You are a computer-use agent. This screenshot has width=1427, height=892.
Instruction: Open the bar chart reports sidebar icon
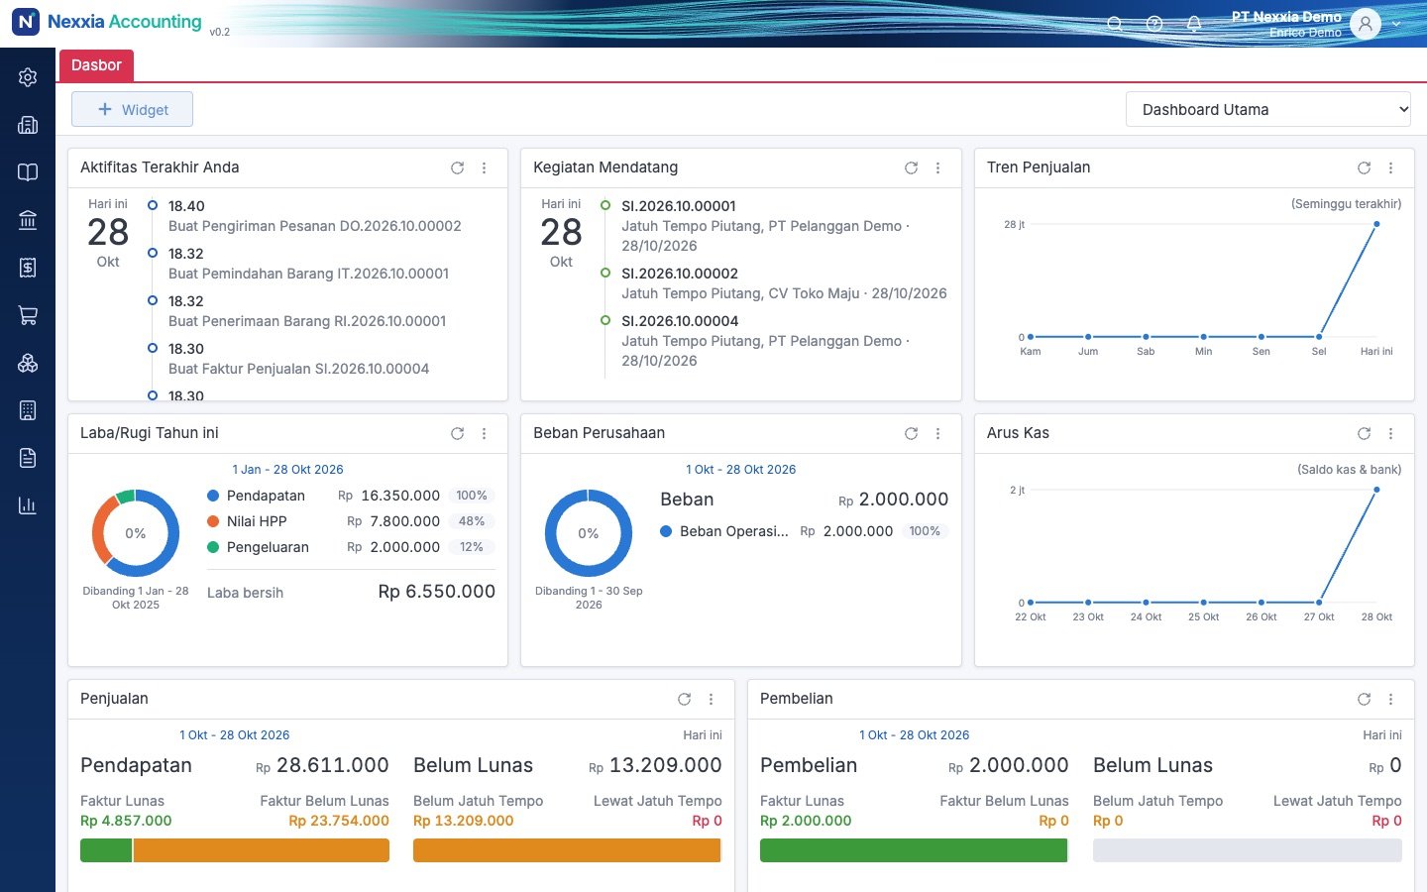point(28,505)
